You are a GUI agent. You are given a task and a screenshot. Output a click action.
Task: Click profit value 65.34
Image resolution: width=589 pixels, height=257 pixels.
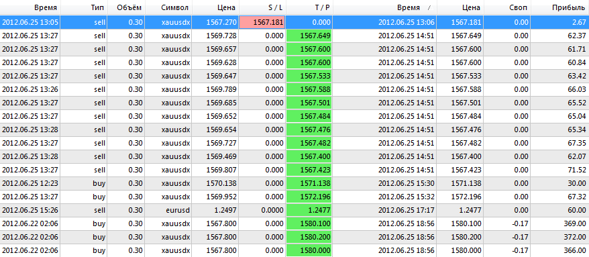click(577, 130)
